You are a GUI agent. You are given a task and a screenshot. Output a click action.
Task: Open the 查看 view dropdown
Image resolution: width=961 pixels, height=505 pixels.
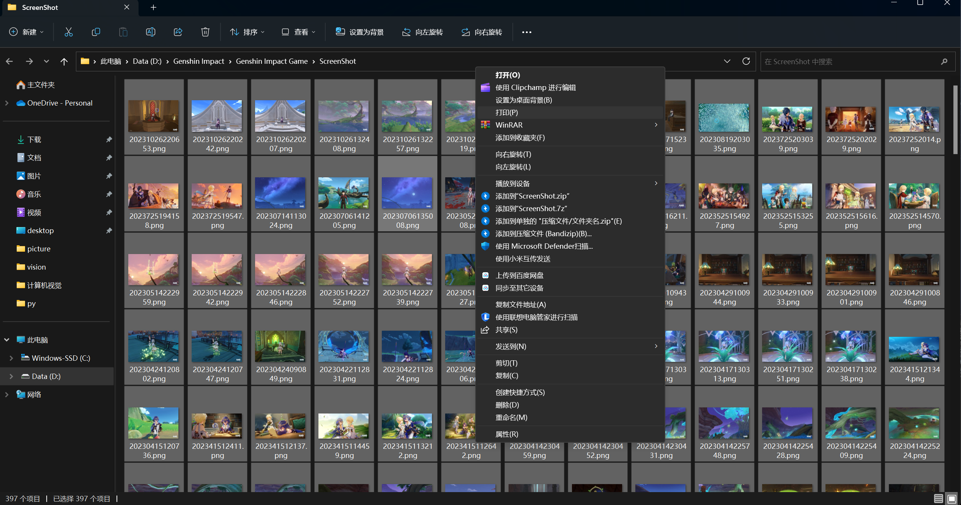[298, 32]
